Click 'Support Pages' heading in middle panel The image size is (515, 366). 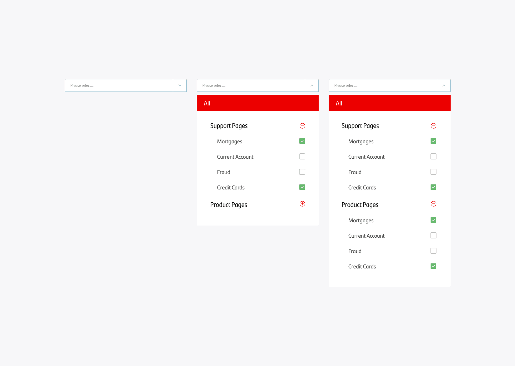229,126
